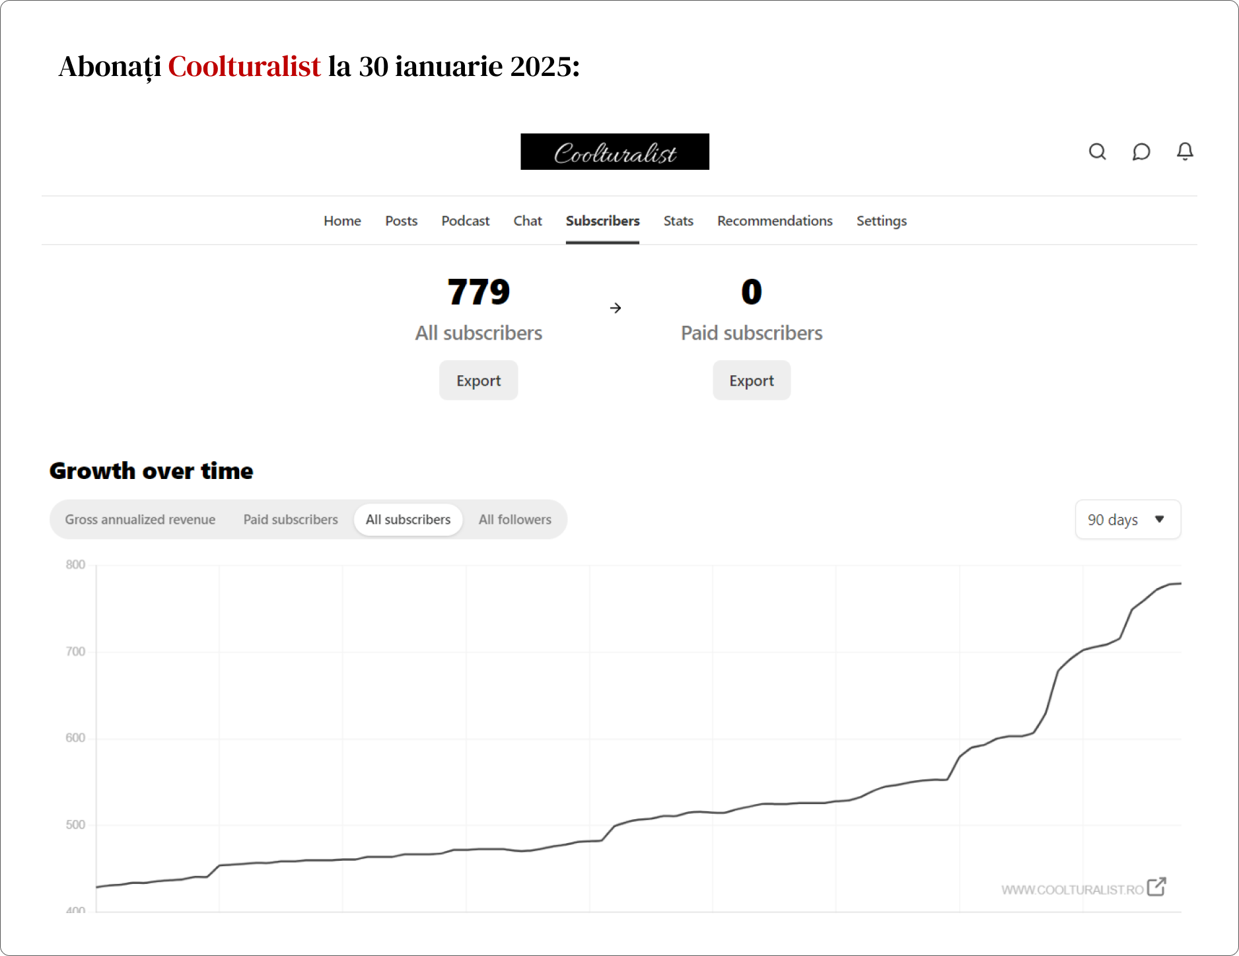Click the 600 y-axis label
1239x956 pixels.
75,738
